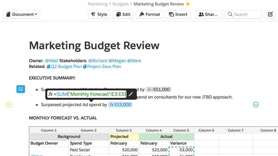Click the -$3,000 variance cell

pos(182,150)
